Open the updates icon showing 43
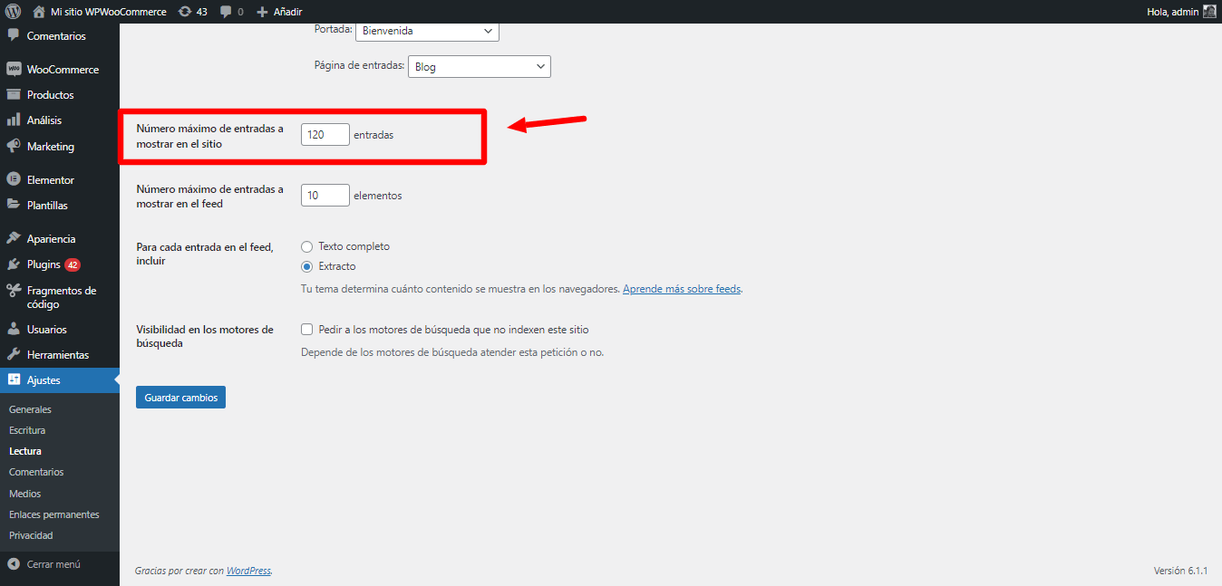This screenshot has width=1222, height=586. click(x=185, y=12)
